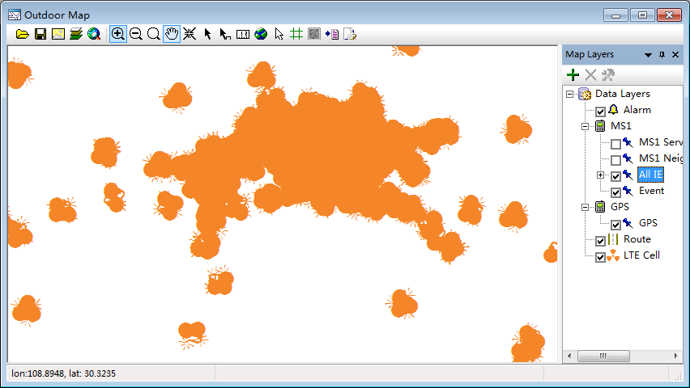Select the MS1 Serv layer label
Image resolution: width=690 pixels, height=388 pixels.
point(661,142)
